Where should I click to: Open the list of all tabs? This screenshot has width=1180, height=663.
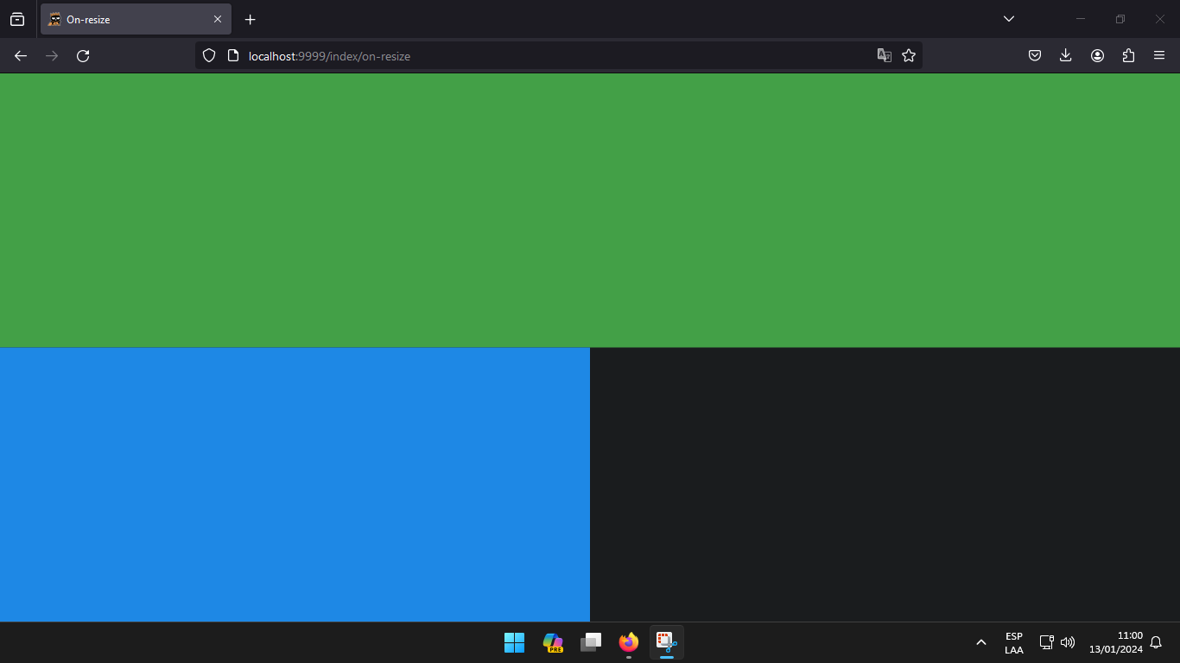[x=1007, y=19]
